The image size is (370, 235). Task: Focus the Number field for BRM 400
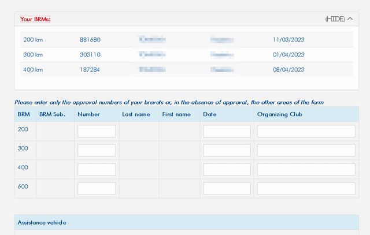click(x=97, y=169)
